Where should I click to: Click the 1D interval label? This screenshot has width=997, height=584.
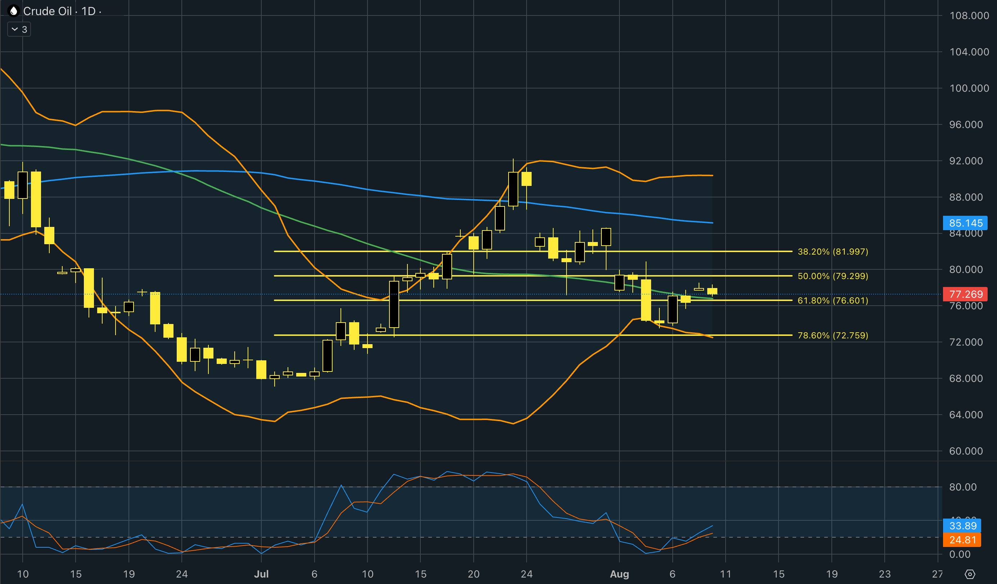(89, 11)
